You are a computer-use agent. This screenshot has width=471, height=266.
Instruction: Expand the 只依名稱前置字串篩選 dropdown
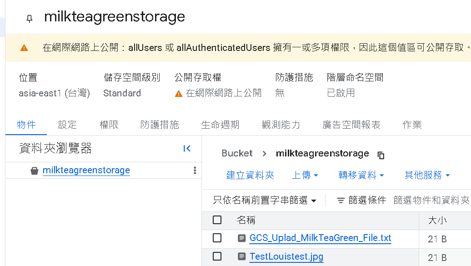click(x=265, y=200)
